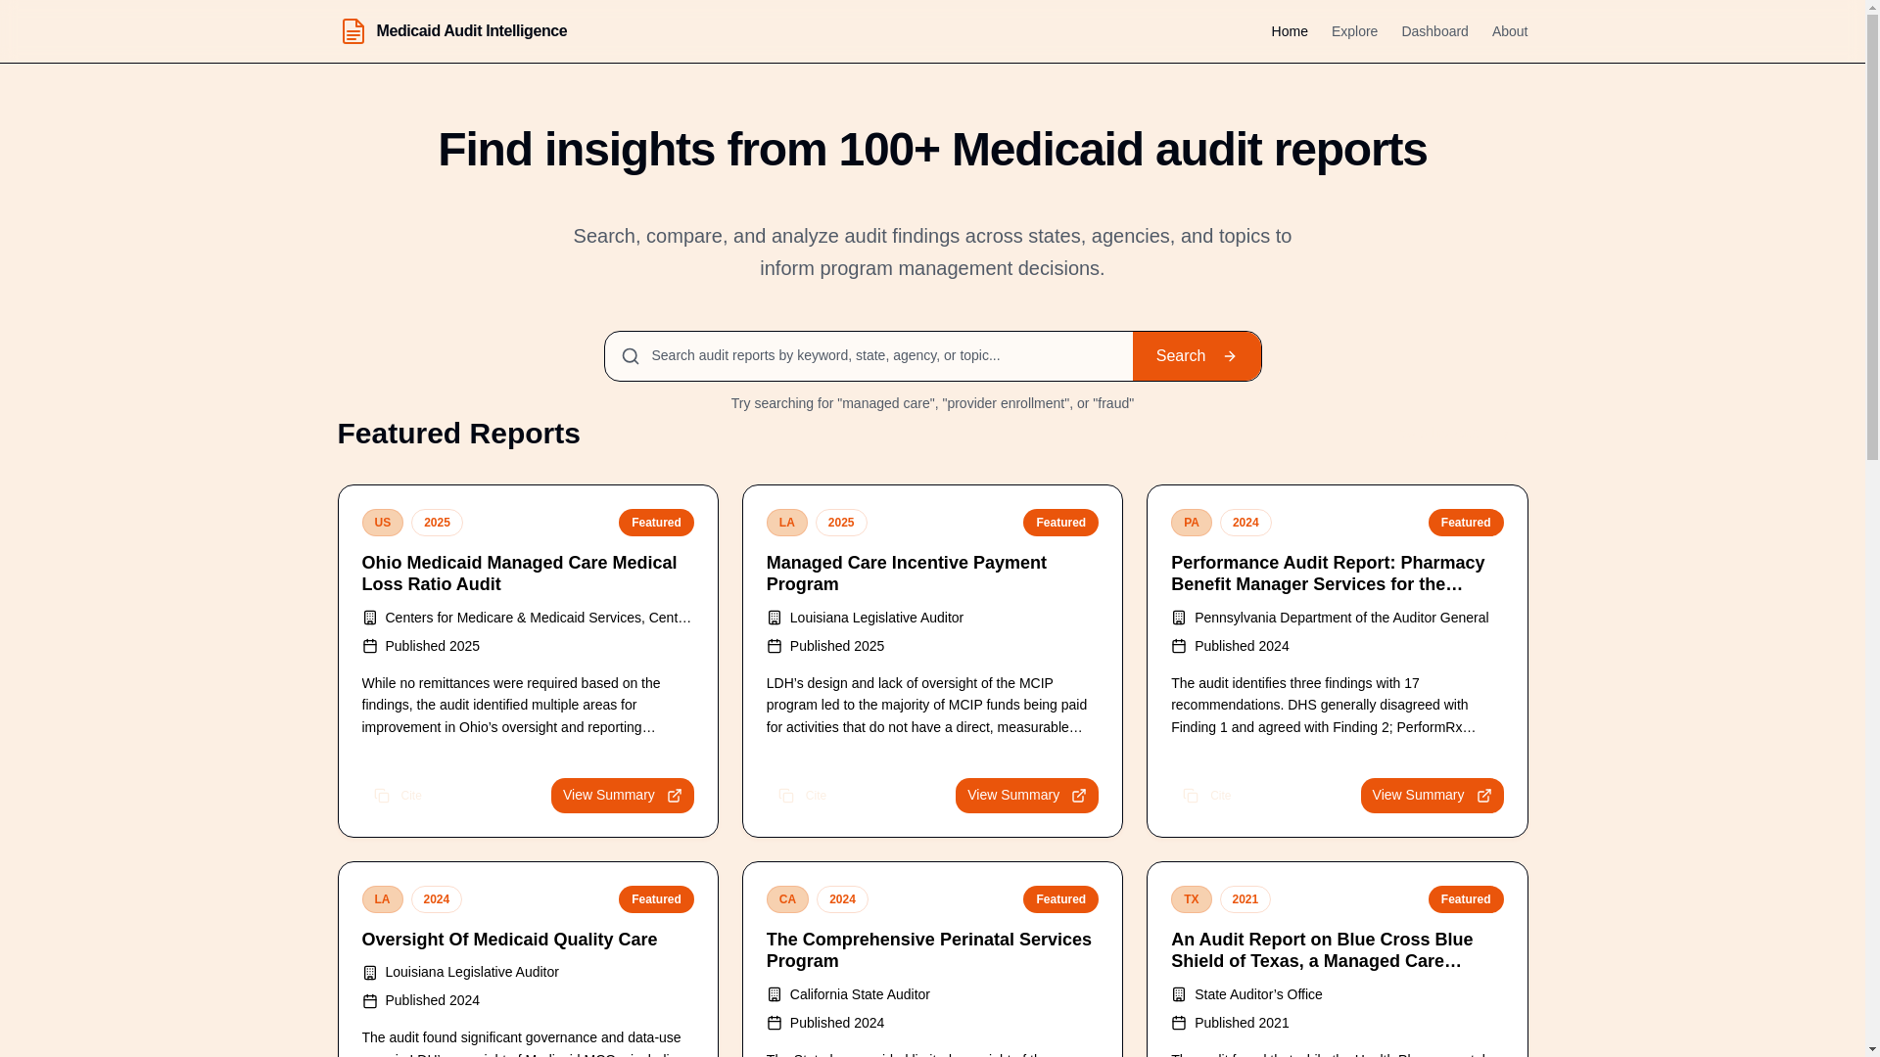This screenshot has height=1057, width=1880.
Task: Click calendar icon on Pennsylvania report card
Action: click(1179, 646)
